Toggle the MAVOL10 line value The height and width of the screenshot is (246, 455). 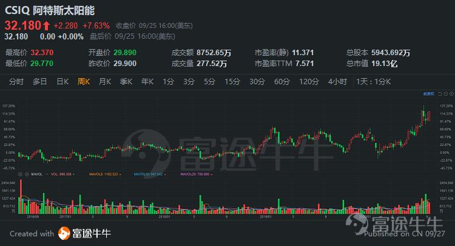click(x=149, y=175)
